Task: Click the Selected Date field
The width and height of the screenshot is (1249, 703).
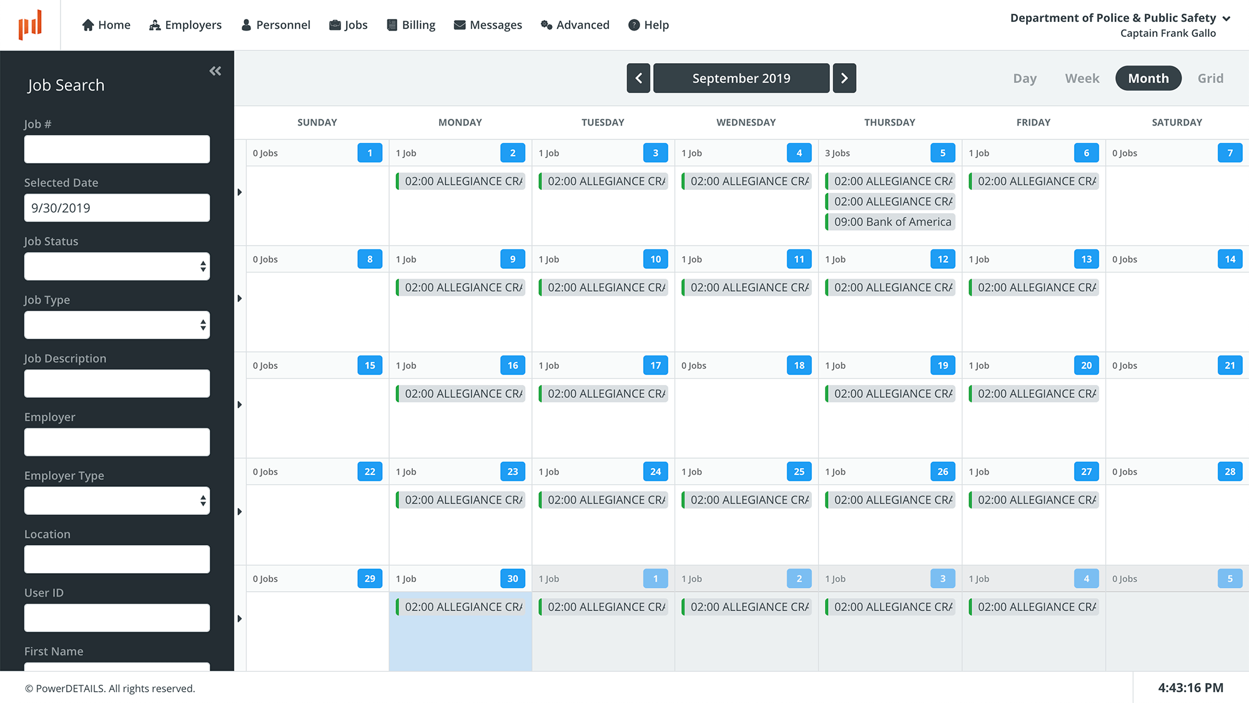Action: point(117,208)
